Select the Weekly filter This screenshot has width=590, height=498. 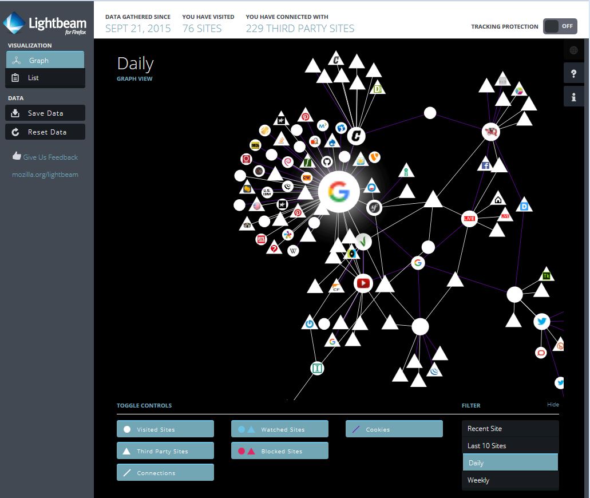[x=510, y=480]
